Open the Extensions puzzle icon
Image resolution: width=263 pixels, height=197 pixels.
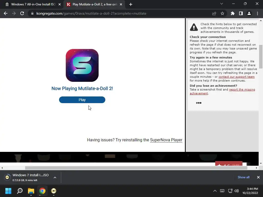point(233,13)
